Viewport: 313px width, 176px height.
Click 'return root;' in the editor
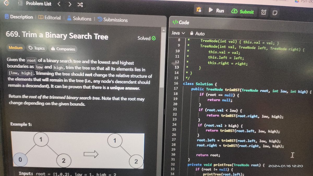click(x=208, y=155)
